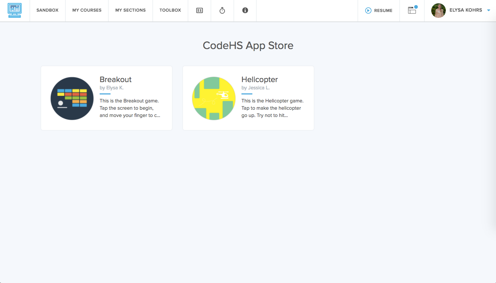This screenshot has width=496, height=283.
Task: Open the stopwatch timer icon
Action: pos(222,11)
